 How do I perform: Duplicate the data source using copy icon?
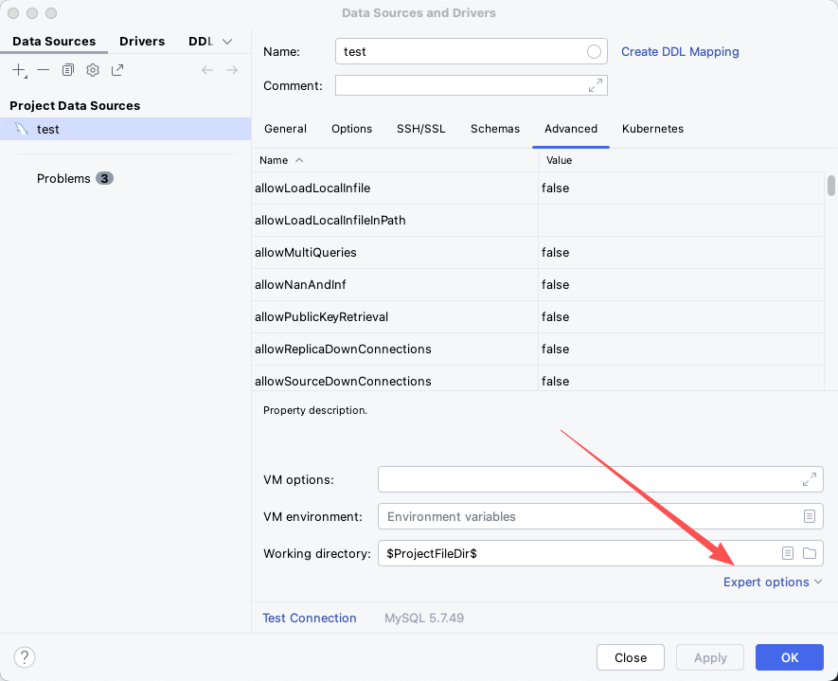68,70
